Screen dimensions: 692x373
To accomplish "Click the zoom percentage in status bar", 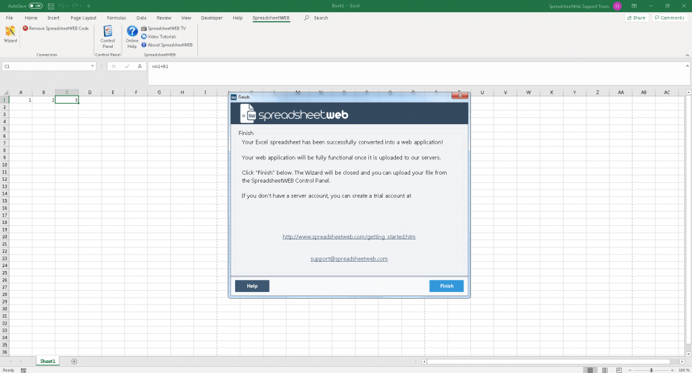I will tap(684, 370).
